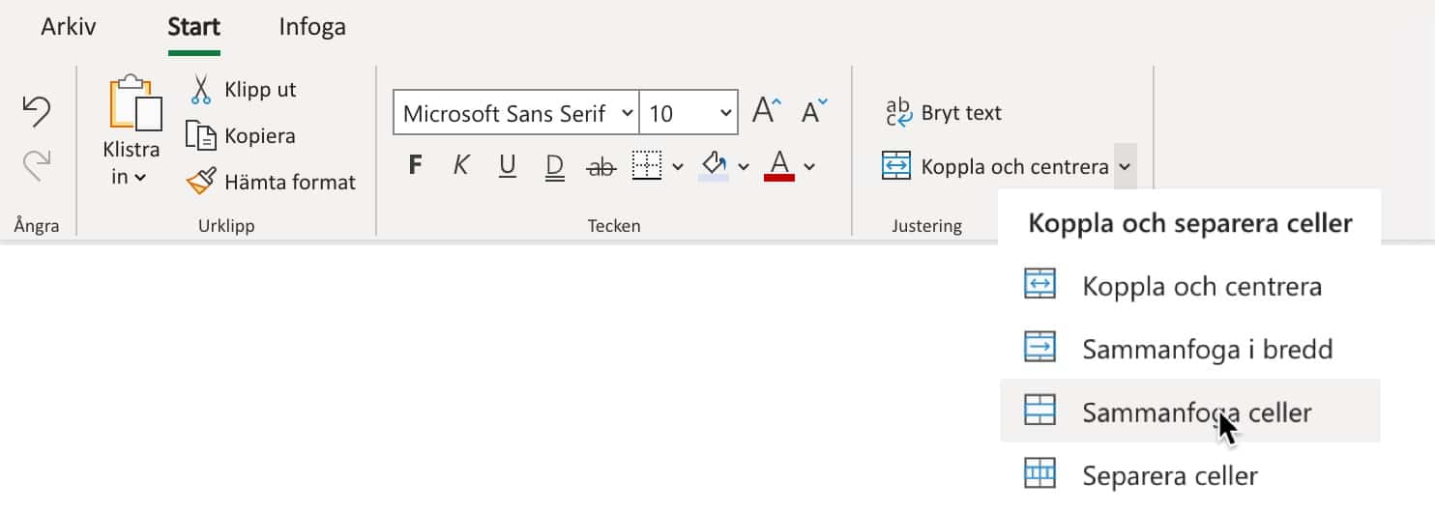The width and height of the screenshot is (1435, 512).
Task: Open the Arkiv tab
Action: (68, 27)
